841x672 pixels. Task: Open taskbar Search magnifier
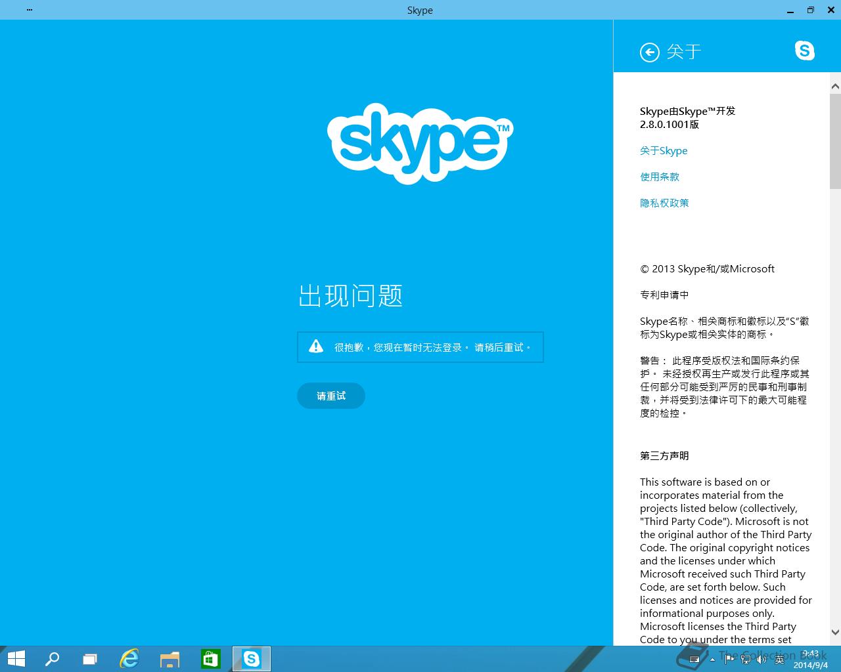coord(52,659)
